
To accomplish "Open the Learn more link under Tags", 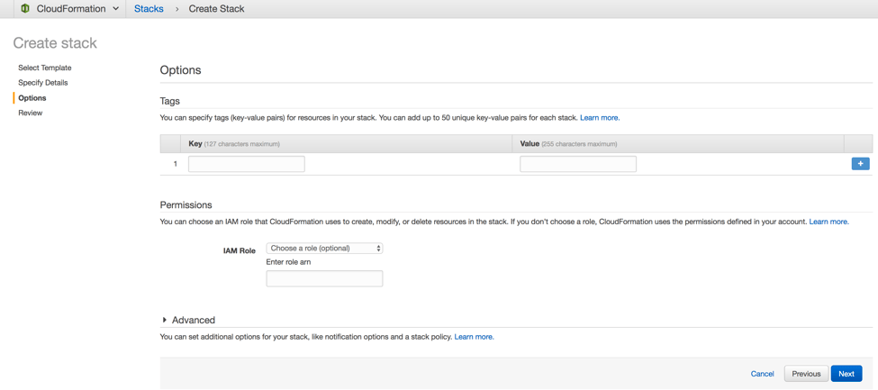I will [x=599, y=118].
